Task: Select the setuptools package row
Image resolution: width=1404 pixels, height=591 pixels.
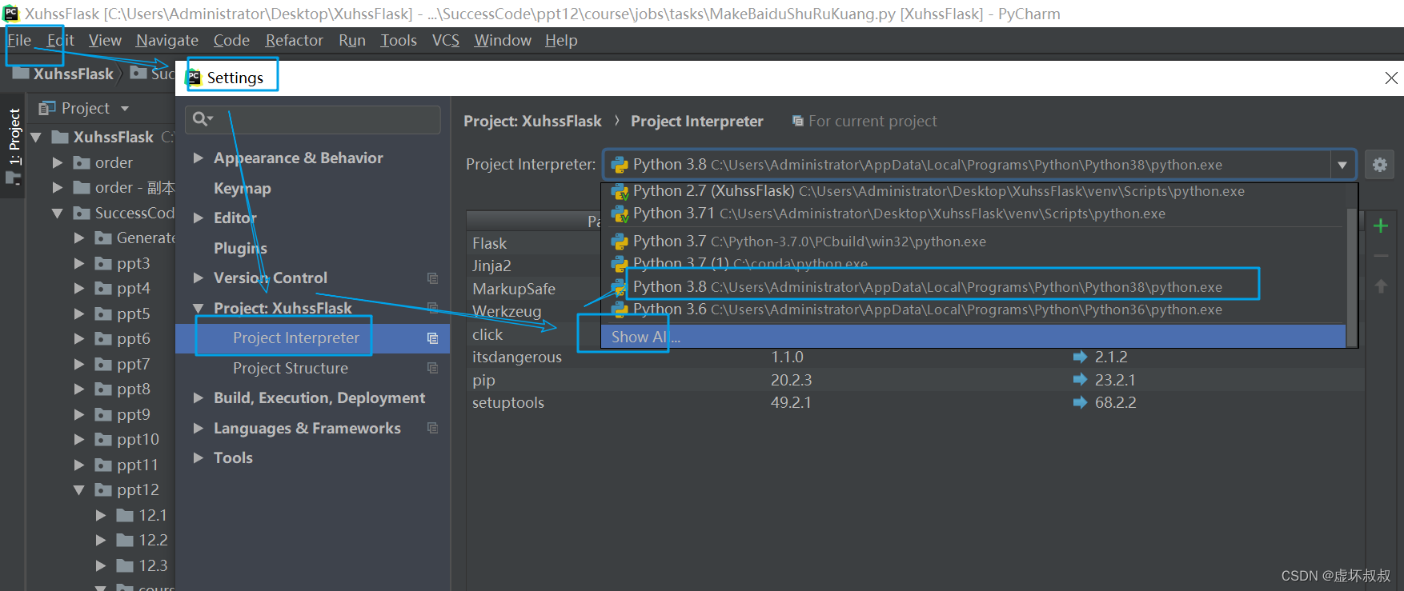Action: [916, 402]
